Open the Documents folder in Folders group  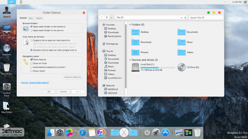pyautogui.click(x=188, y=32)
